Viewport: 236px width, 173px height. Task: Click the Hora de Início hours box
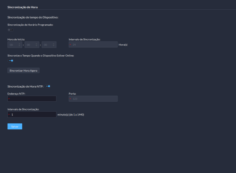point(15,45)
